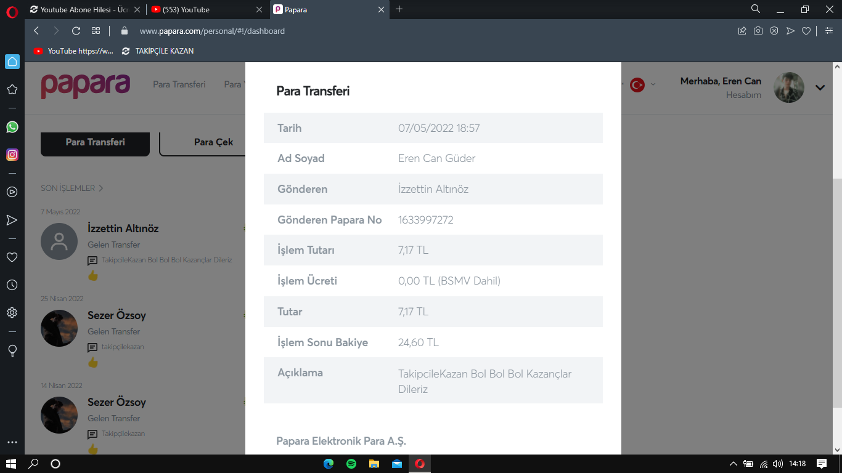
Task: Open the ad blocker shield icon
Action: click(x=774, y=31)
